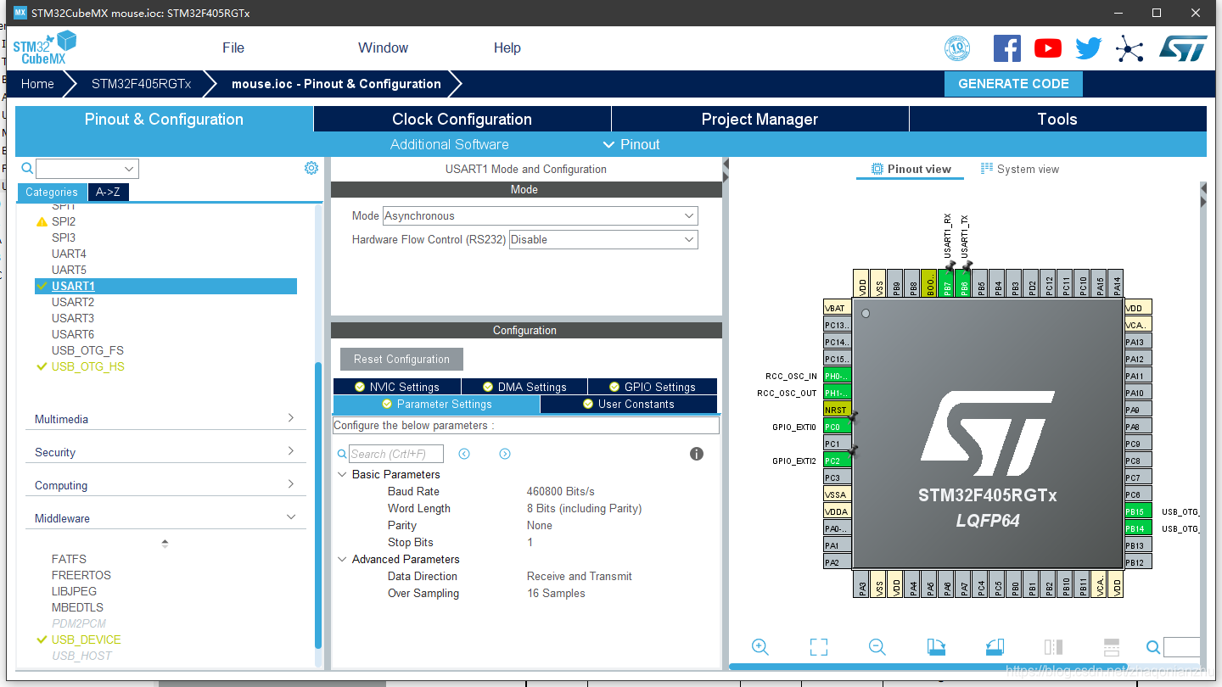The width and height of the screenshot is (1222, 687).
Task: Switch to the Project Manager tab
Action: pos(760,120)
